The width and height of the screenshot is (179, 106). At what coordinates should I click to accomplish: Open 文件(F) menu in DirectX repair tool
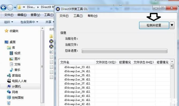tap(64, 16)
